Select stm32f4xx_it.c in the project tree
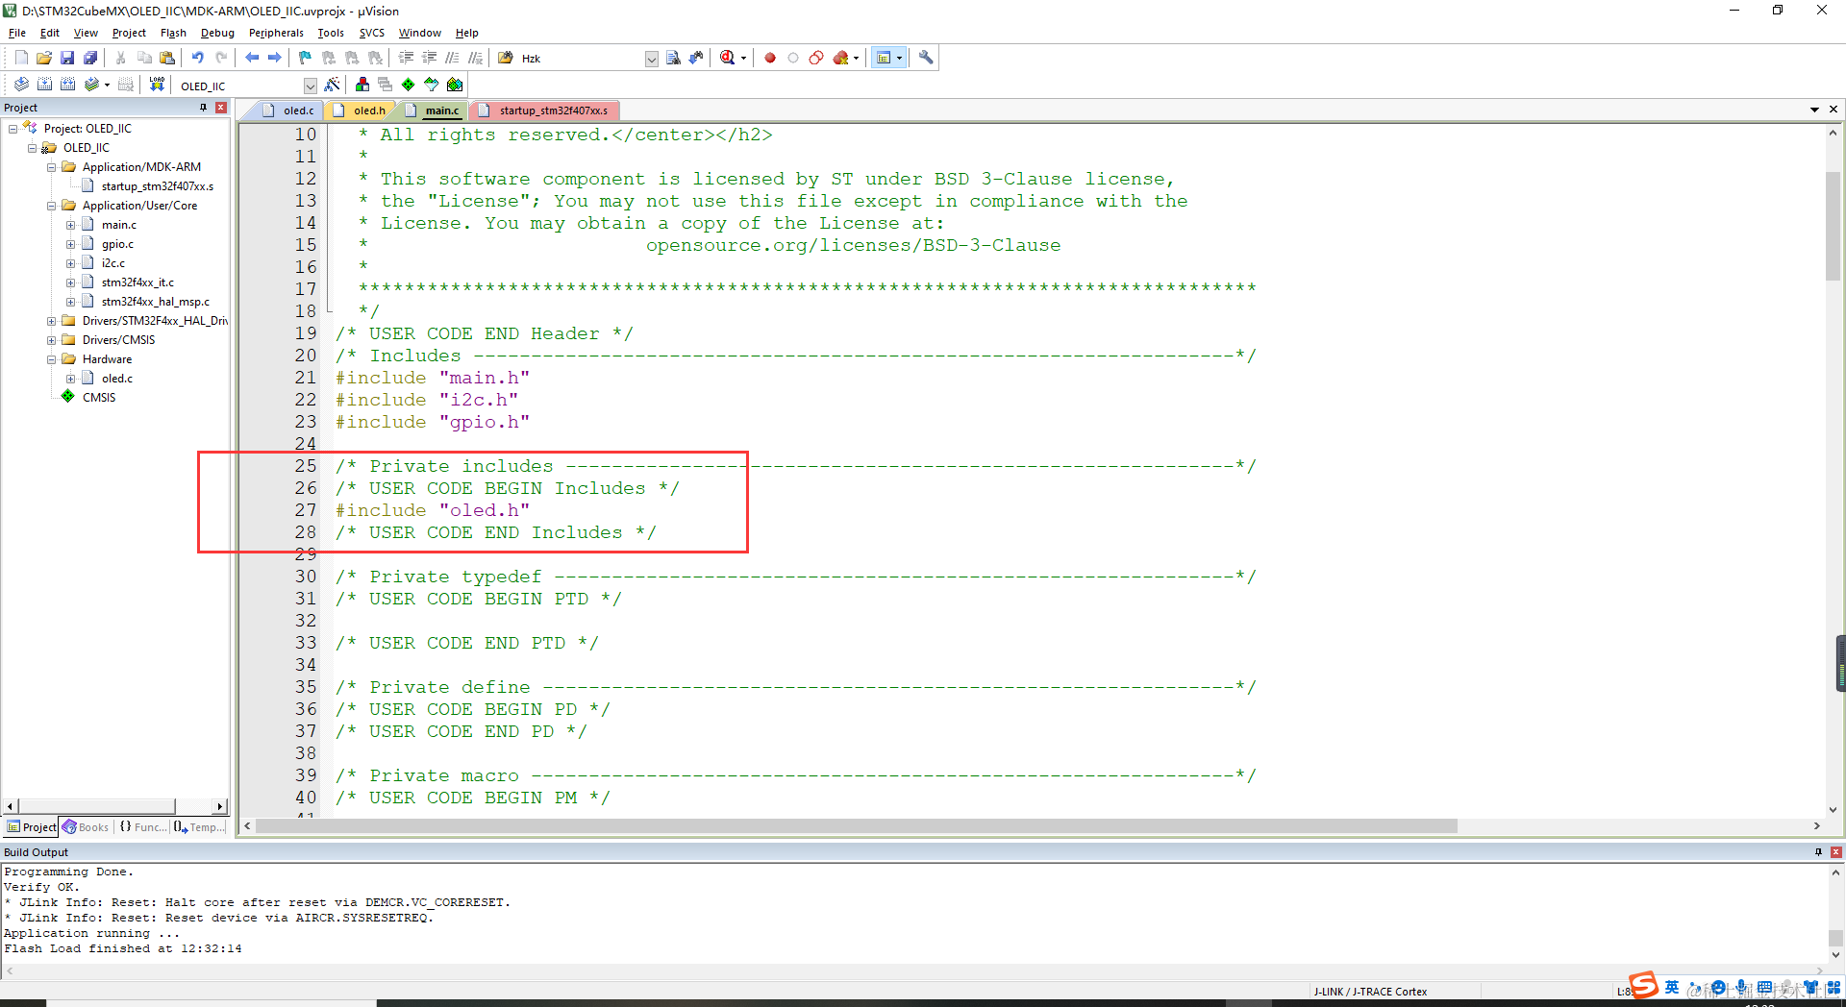This screenshot has width=1846, height=1007. (137, 282)
